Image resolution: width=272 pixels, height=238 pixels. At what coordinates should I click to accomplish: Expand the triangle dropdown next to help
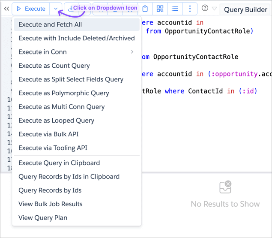pos(215,9)
